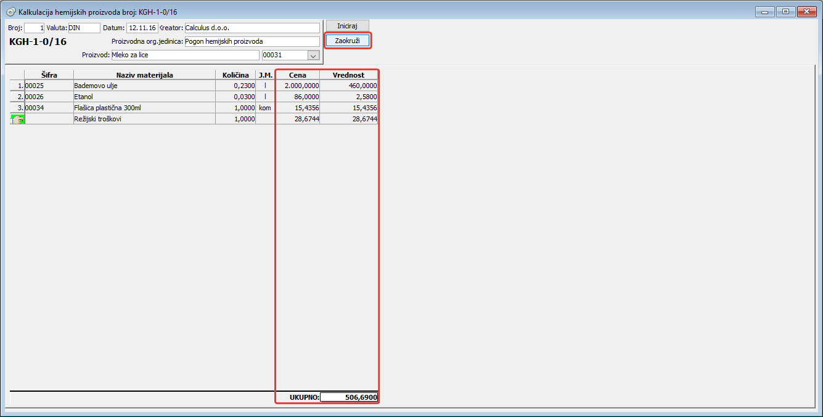Viewport: 823px width, 417px height.
Task: Click the Vrednost column header
Action: pyautogui.click(x=348, y=75)
